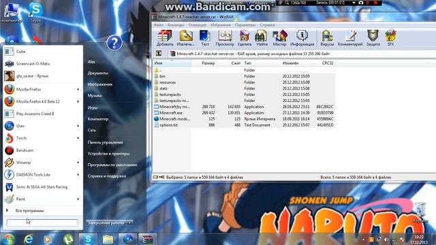Open the Избранное menu in WinRAR
The image size is (436, 245).
click(x=221, y=25)
